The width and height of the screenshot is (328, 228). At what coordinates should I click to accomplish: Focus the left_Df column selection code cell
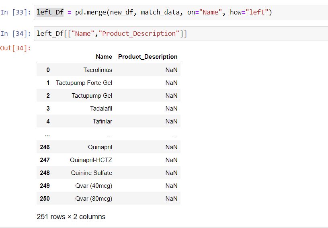pyautogui.click(x=181, y=33)
